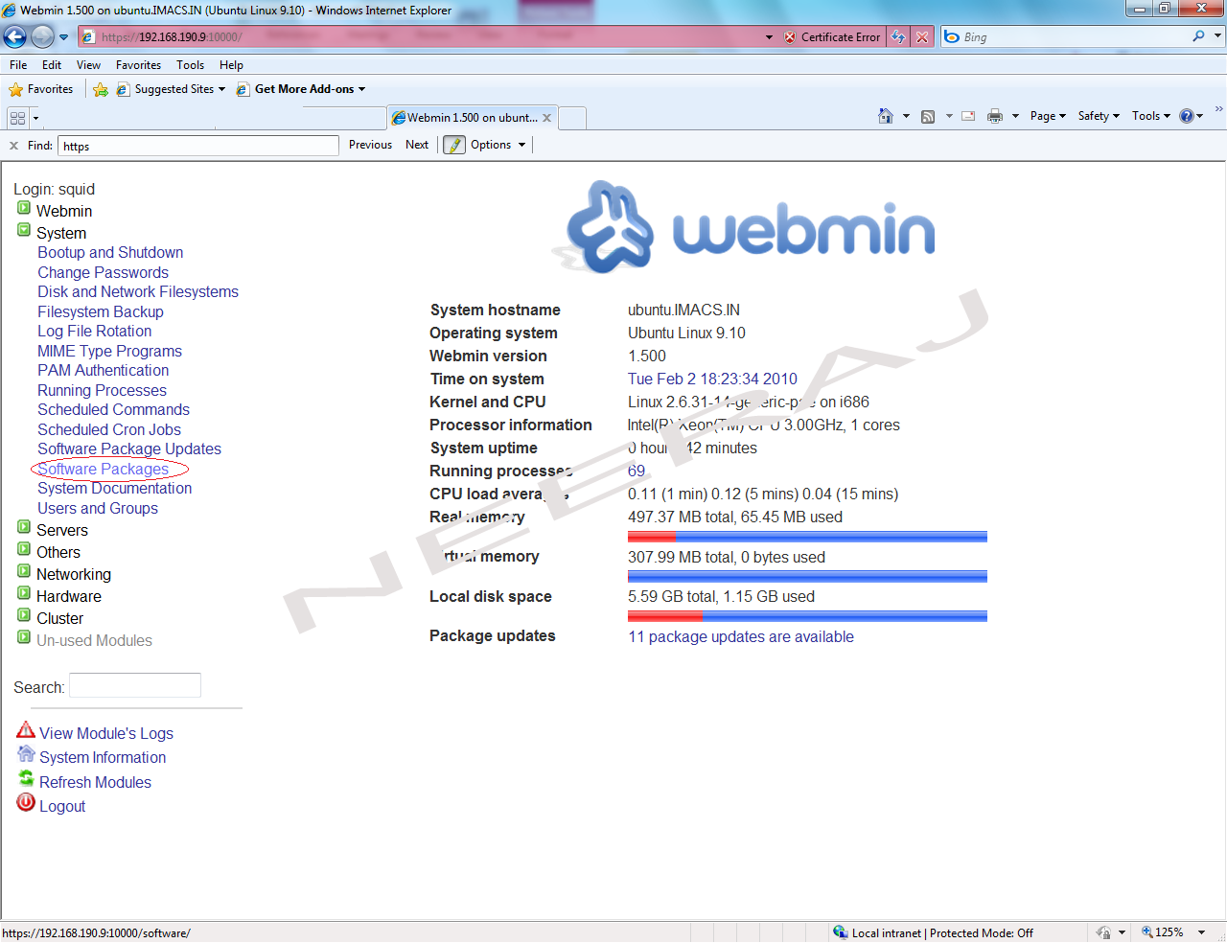This screenshot has height=943, width=1227.
Task: Open the Edit menu
Action: pos(52,65)
